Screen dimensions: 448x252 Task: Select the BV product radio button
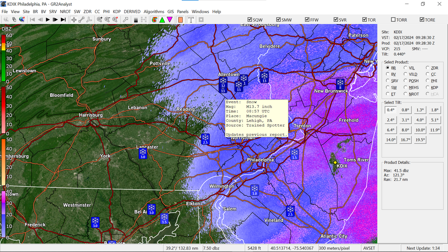point(388,74)
